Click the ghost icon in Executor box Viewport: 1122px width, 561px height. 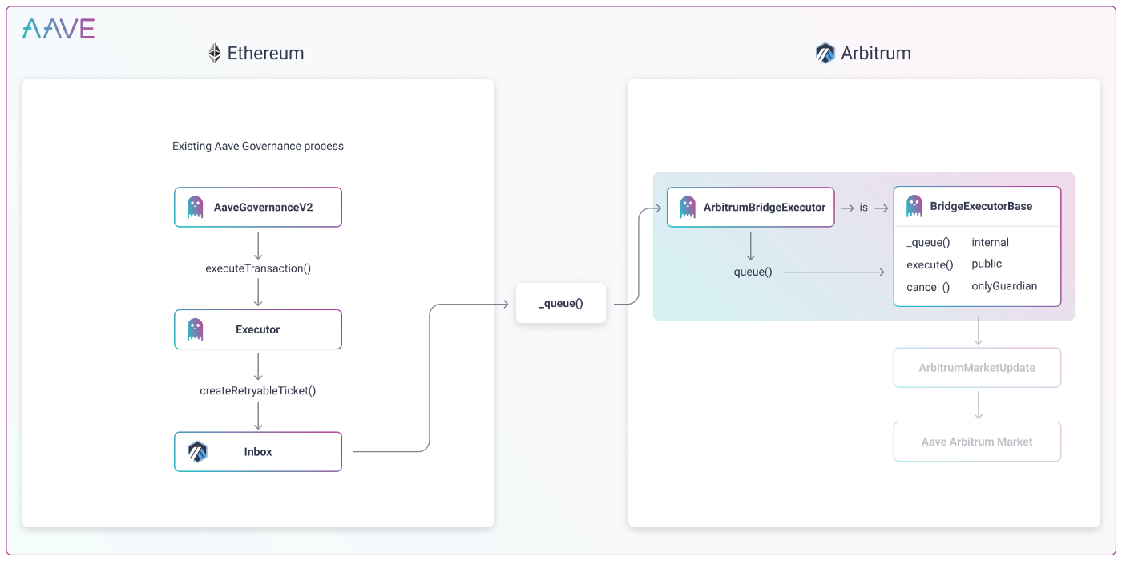[196, 329]
